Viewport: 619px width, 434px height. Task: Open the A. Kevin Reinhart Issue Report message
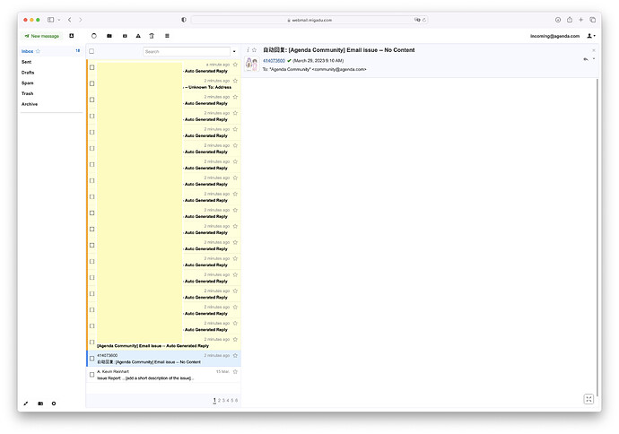click(163, 375)
